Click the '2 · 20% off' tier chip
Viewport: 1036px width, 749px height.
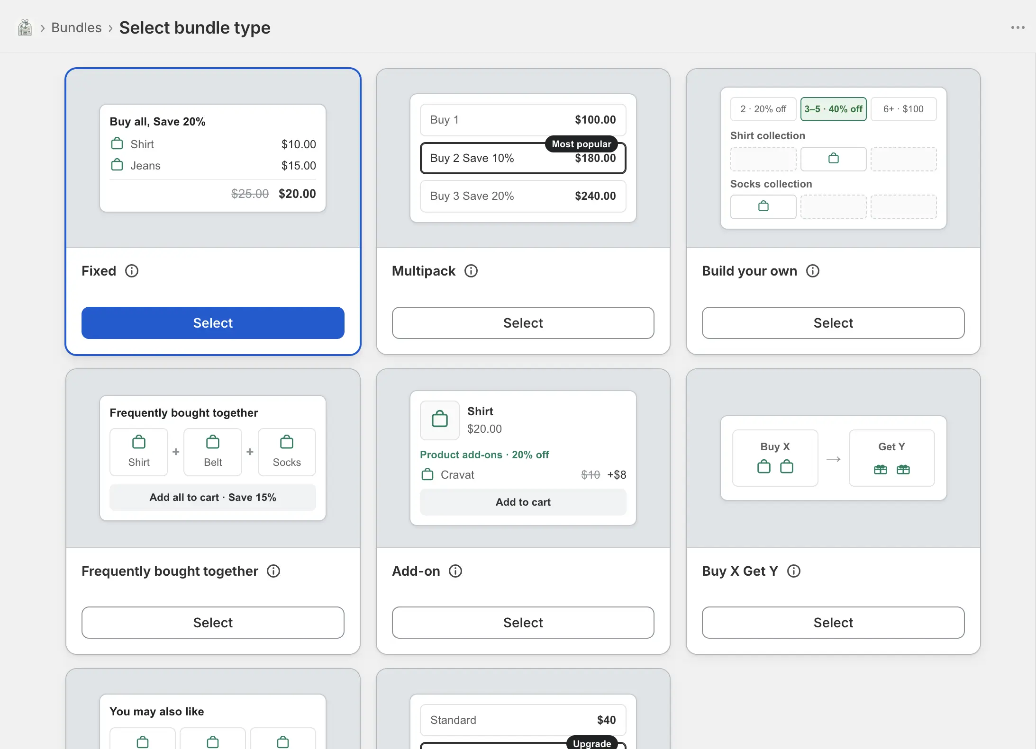tap(763, 109)
